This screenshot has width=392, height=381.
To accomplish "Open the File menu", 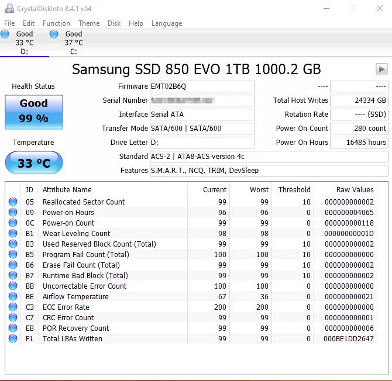I will 9,23.
